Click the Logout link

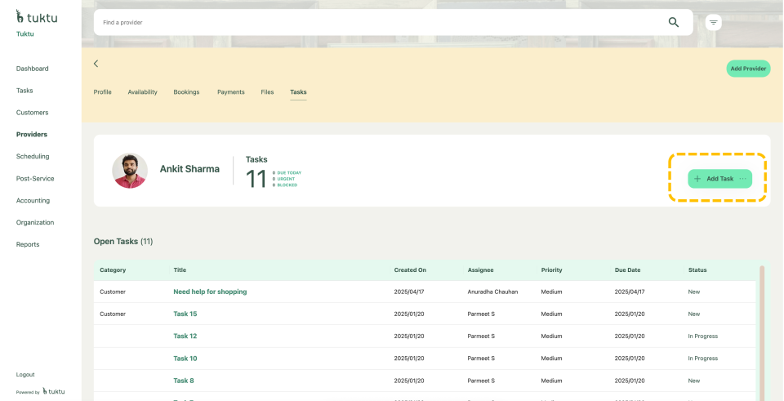click(x=25, y=374)
